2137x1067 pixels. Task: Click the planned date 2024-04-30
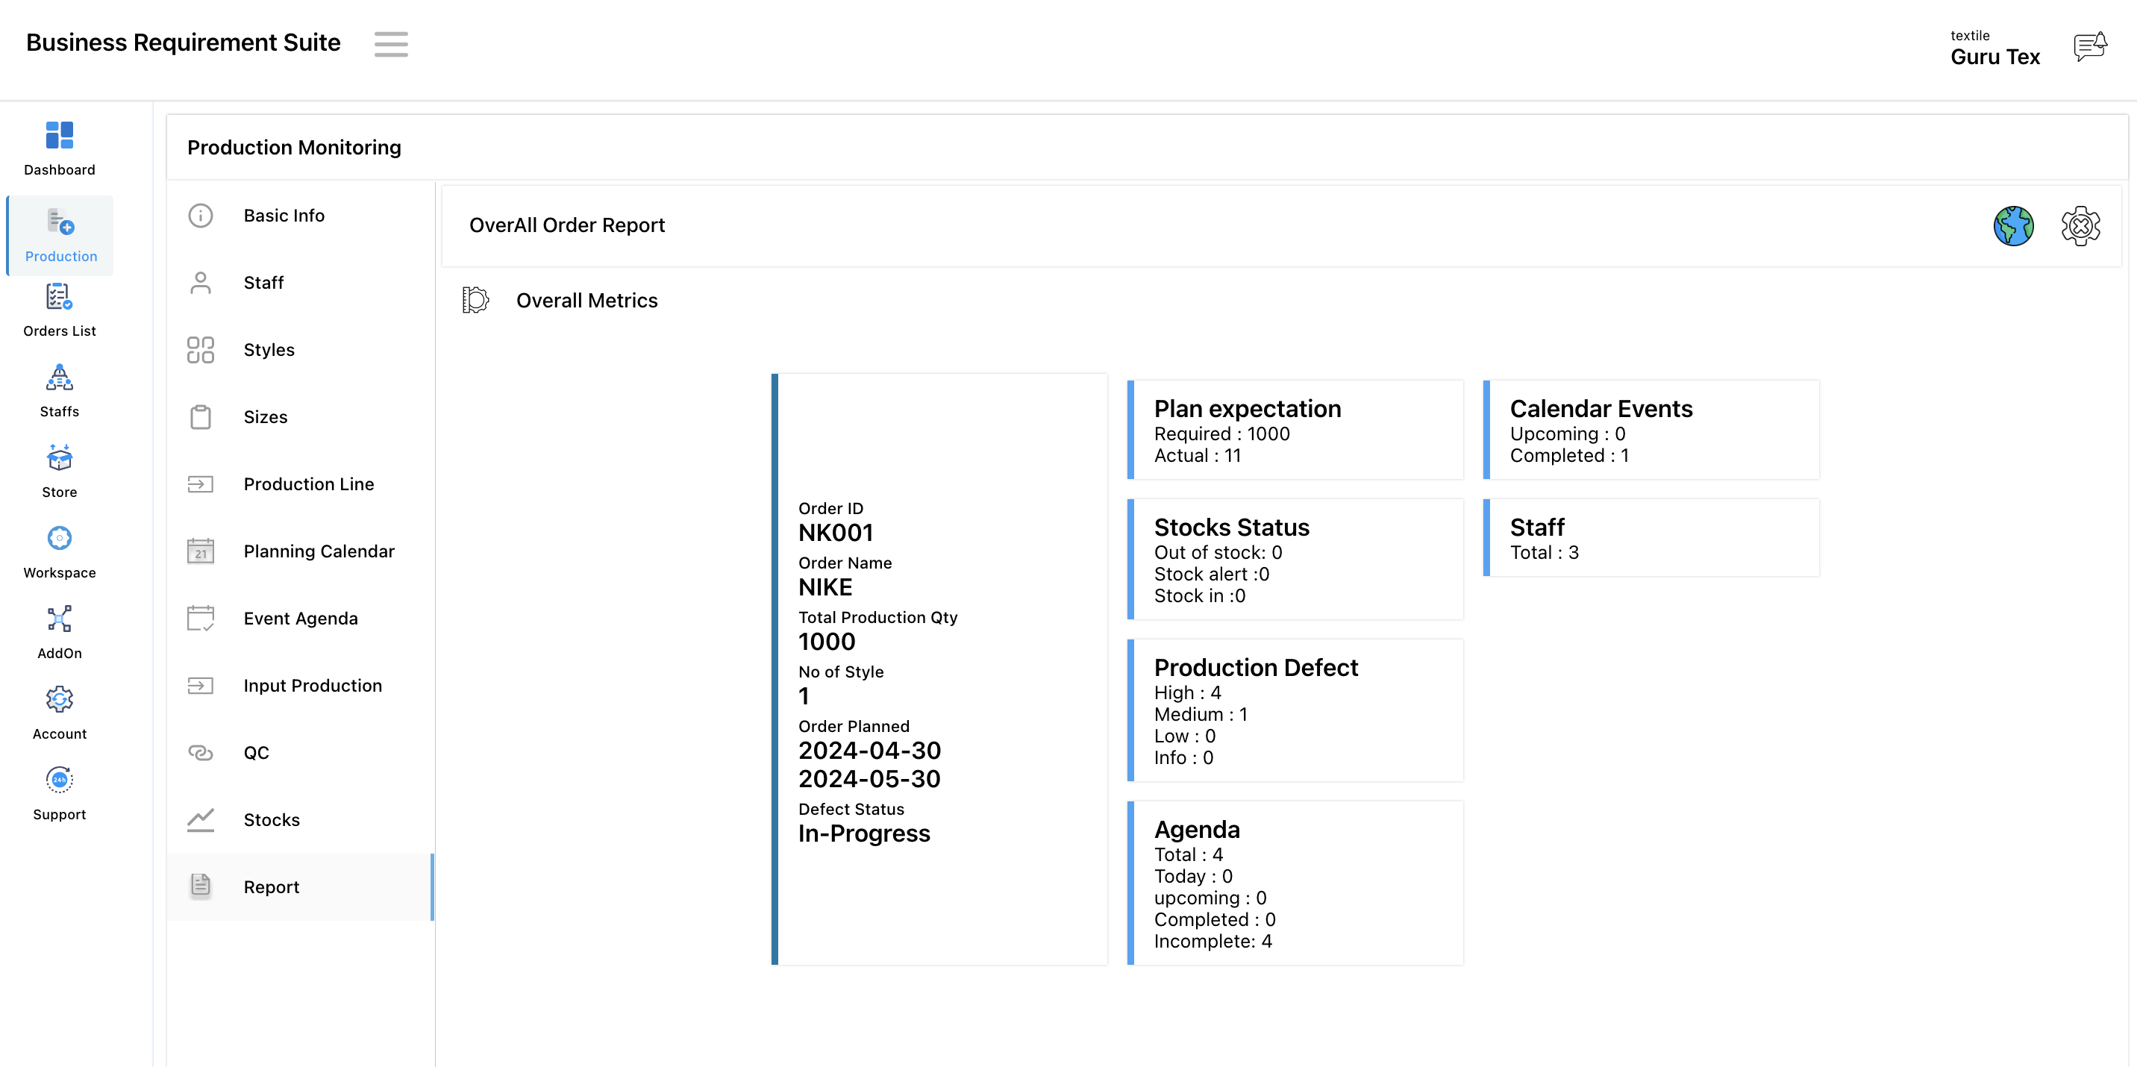click(869, 751)
